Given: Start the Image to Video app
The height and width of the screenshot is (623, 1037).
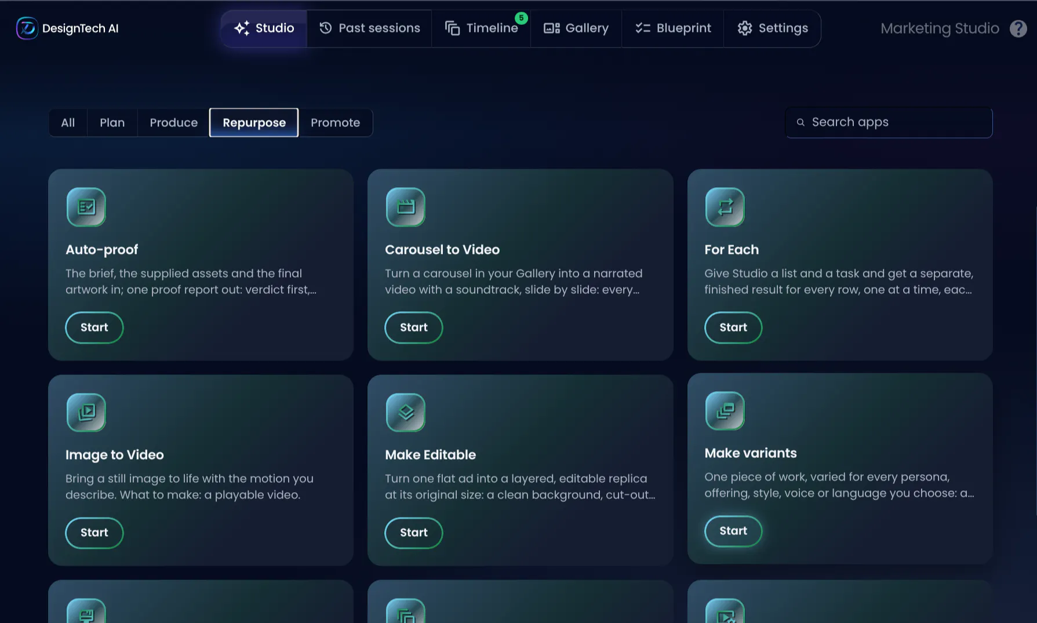Looking at the screenshot, I should 94,533.
